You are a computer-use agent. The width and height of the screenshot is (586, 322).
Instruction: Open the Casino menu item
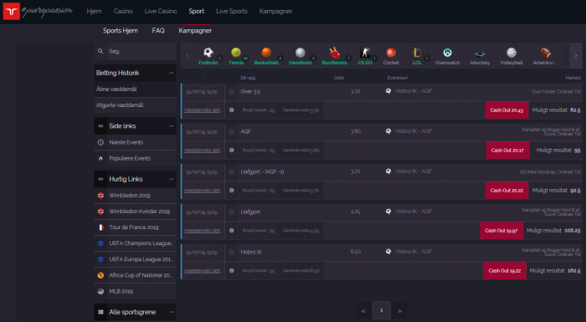pos(123,11)
